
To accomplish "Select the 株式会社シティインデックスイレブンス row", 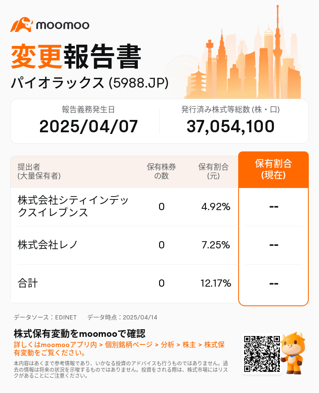I will (124, 207).
